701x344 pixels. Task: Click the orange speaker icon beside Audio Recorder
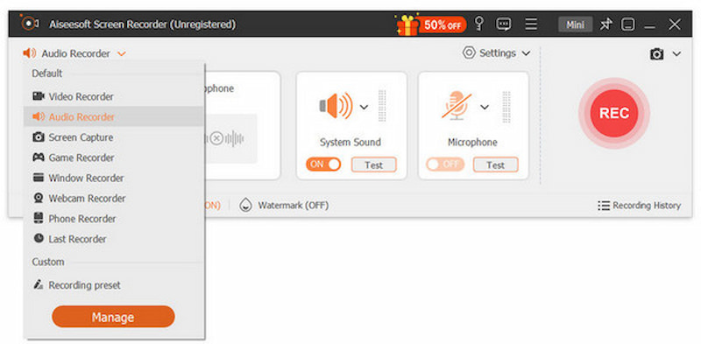click(30, 53)
